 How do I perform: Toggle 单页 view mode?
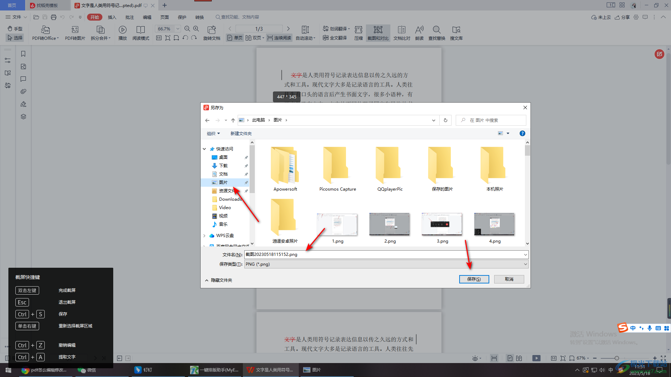[235, 38]
